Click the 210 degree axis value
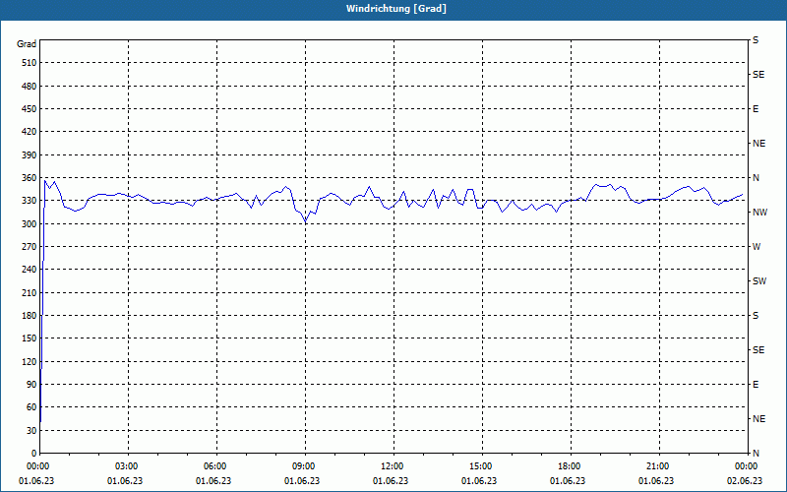This screenshot has width=787, height=492. point(30,292)
